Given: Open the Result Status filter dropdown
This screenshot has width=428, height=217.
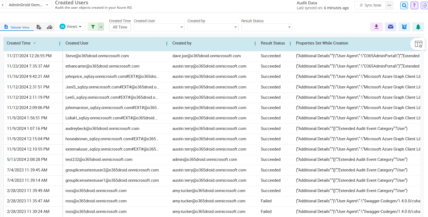Looking at the screenshot, I should (x=267, y=27).
